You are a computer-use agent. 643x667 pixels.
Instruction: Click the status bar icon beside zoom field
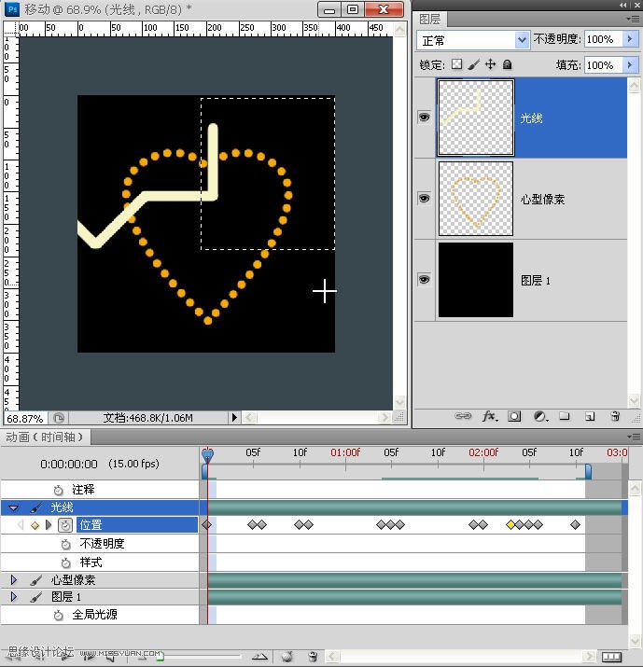point(59,418)
